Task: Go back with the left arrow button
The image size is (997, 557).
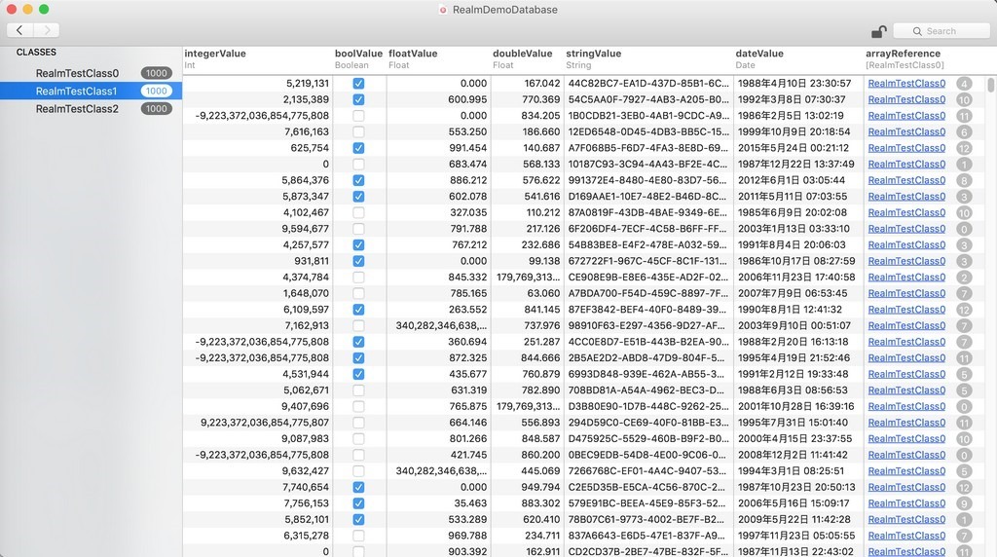Action: pos(19,30)
